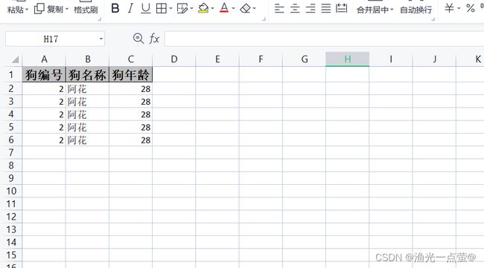Select header cell 狗编号
The width and height of the screenshot is (484, 268).
44,74
